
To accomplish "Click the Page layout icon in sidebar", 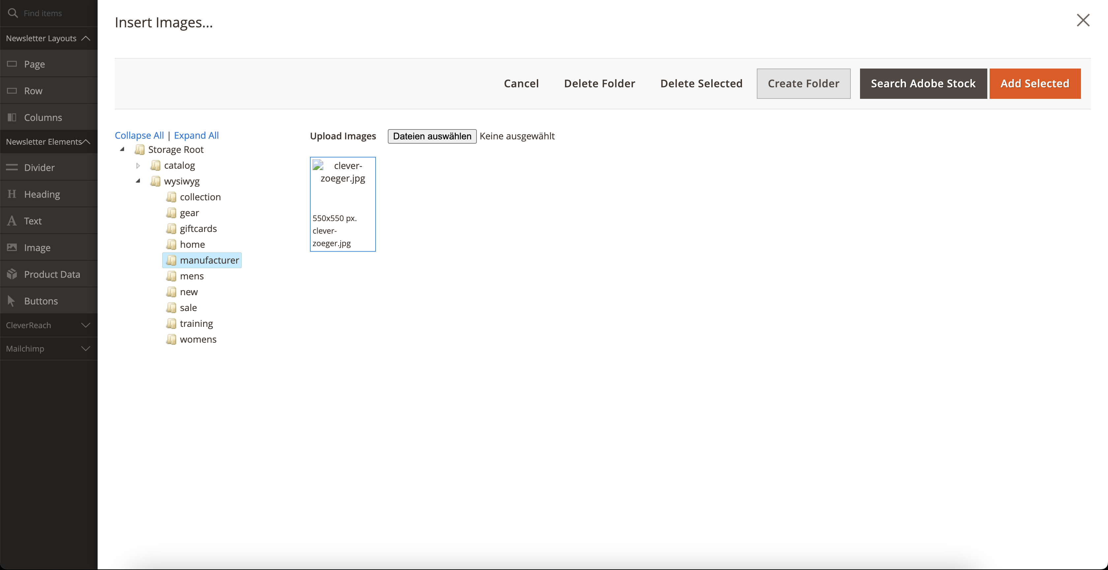I will pyautogui.click(x=12, y=64).
